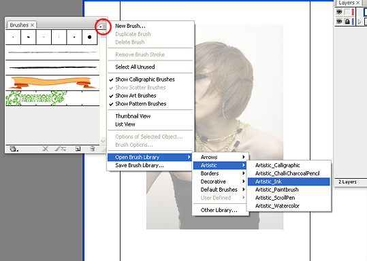Choose Delete Brush in the menu
Image resolution: width=367 pixels, height=261 pixels.
(150, 42)
